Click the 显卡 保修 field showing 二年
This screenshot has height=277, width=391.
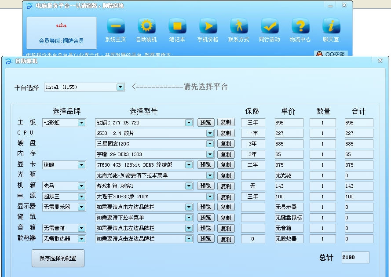[253, 165]
